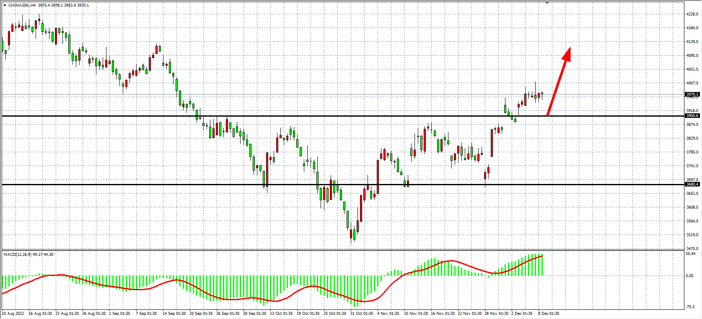Click the chart shift triangle marker at top
Viewport: 702px width, 319px height.
(x=547, y=3)
